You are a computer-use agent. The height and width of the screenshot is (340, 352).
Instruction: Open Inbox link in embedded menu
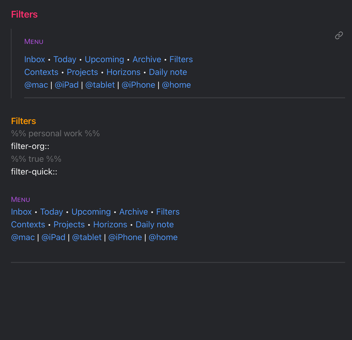tap(34, 60)
